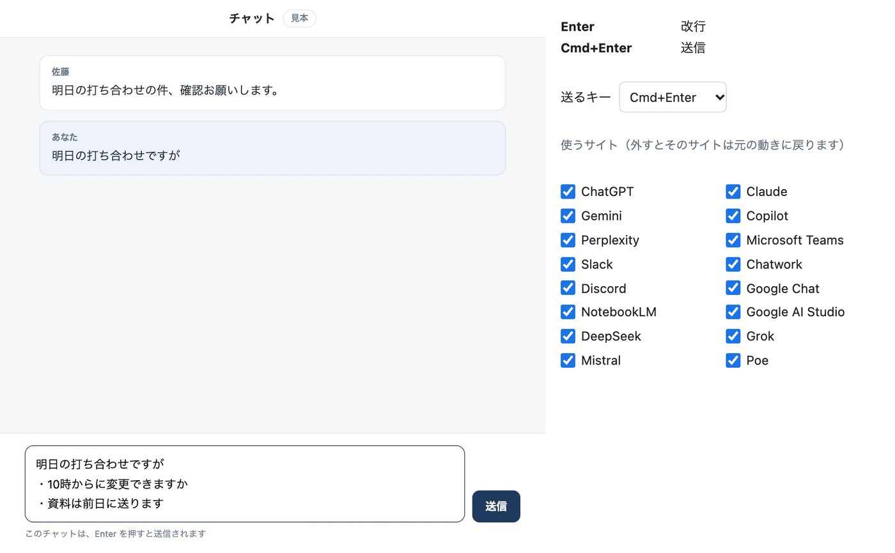Click the 送信 label in the shortcut list
The height and width of the screenshot is (553, 895).
[x=693, y=48]
